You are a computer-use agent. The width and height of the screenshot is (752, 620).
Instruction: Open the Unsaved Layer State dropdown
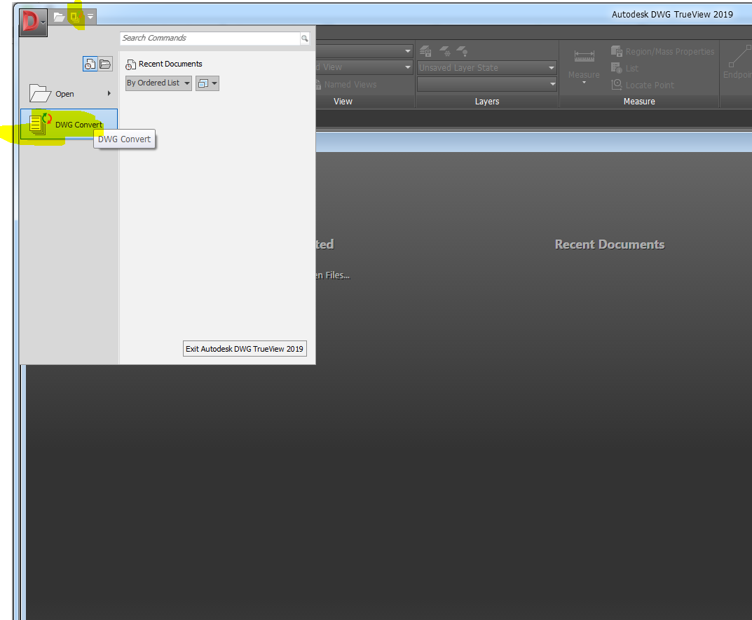coord(487,68)
